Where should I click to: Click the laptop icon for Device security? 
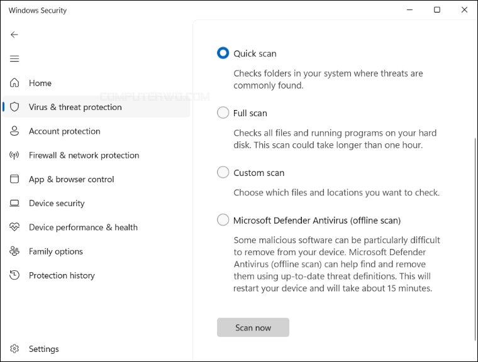tap(14, 203)
